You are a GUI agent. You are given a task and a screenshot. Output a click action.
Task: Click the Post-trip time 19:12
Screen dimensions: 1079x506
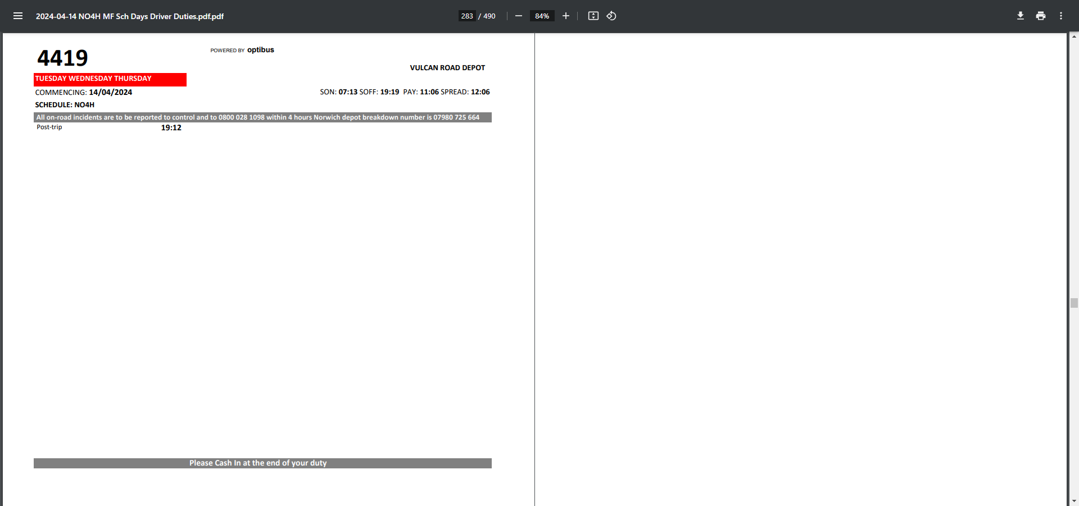point(171,127)
